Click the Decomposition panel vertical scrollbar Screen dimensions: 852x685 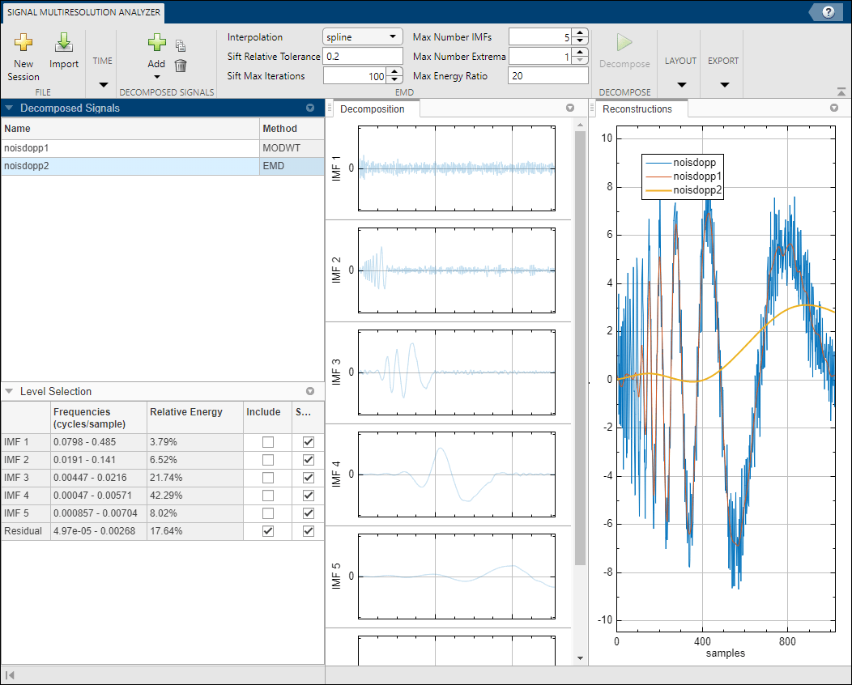coord(579,348)
